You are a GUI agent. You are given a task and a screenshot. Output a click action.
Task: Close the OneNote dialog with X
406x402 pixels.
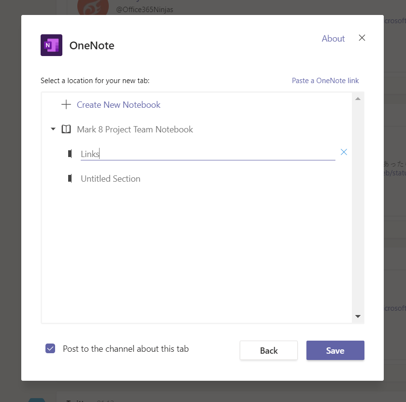pos(362,38)
